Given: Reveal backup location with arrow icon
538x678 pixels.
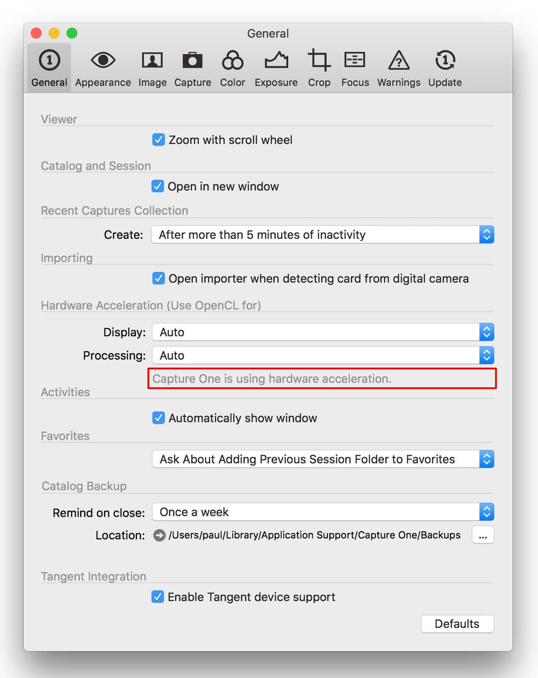Looking at the screenshot, I should pyautogui.click(x=160, y=535).
